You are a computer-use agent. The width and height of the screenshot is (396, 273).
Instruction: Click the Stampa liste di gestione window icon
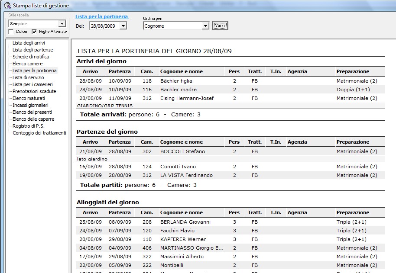[x=7, y=5]
